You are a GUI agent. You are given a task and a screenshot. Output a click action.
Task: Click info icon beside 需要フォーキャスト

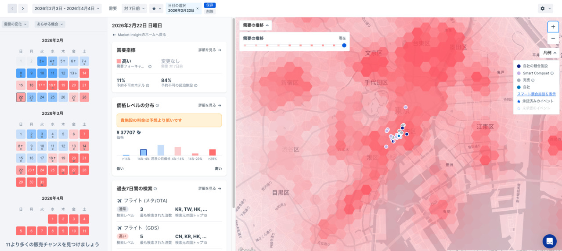[x=150, y=67]
